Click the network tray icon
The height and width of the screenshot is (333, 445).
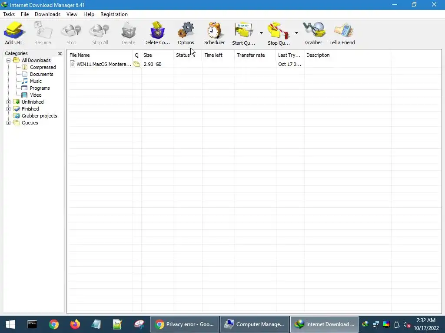376,324
